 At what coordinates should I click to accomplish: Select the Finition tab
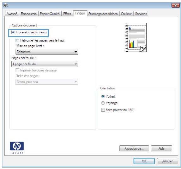tap(80, 13)
